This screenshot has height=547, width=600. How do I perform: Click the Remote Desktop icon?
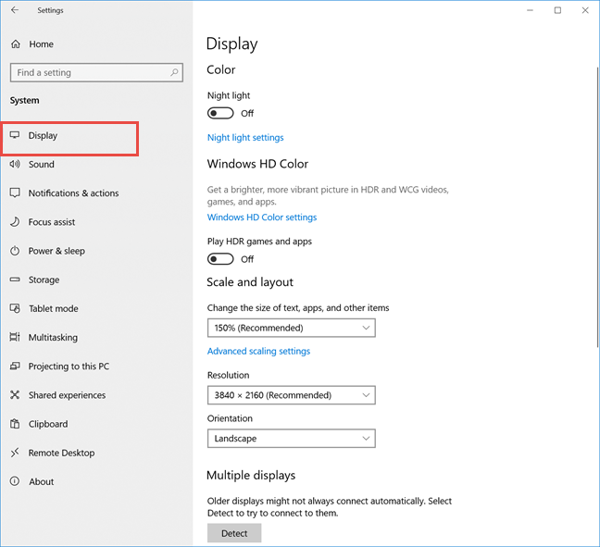click(x=15, y=453)
